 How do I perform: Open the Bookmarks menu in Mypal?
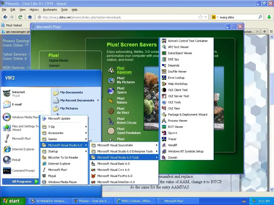[x=50, y=10]
